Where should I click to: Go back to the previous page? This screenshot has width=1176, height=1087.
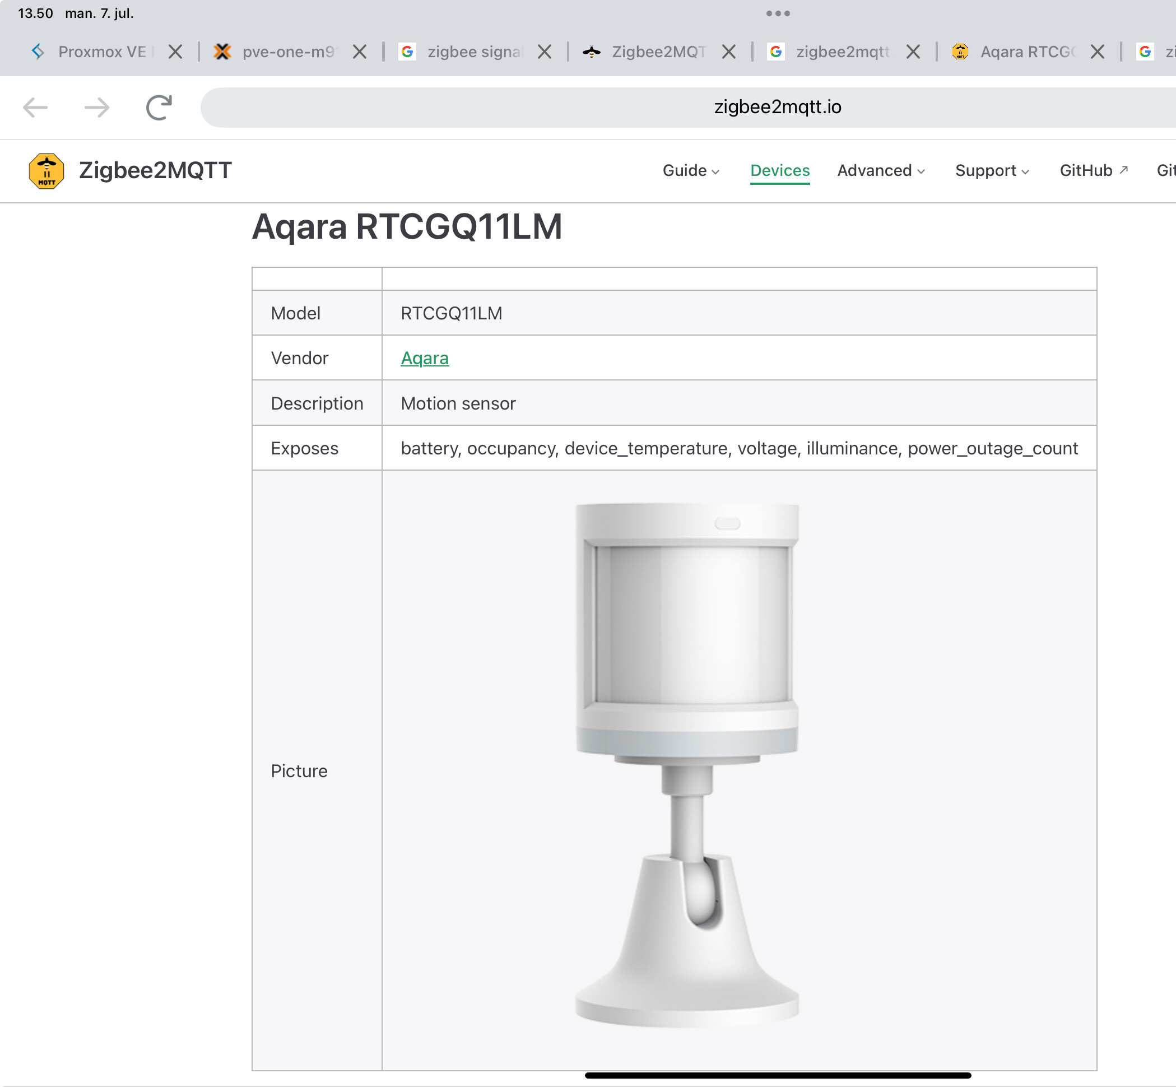pyautogui.click(x=35, y=107)
